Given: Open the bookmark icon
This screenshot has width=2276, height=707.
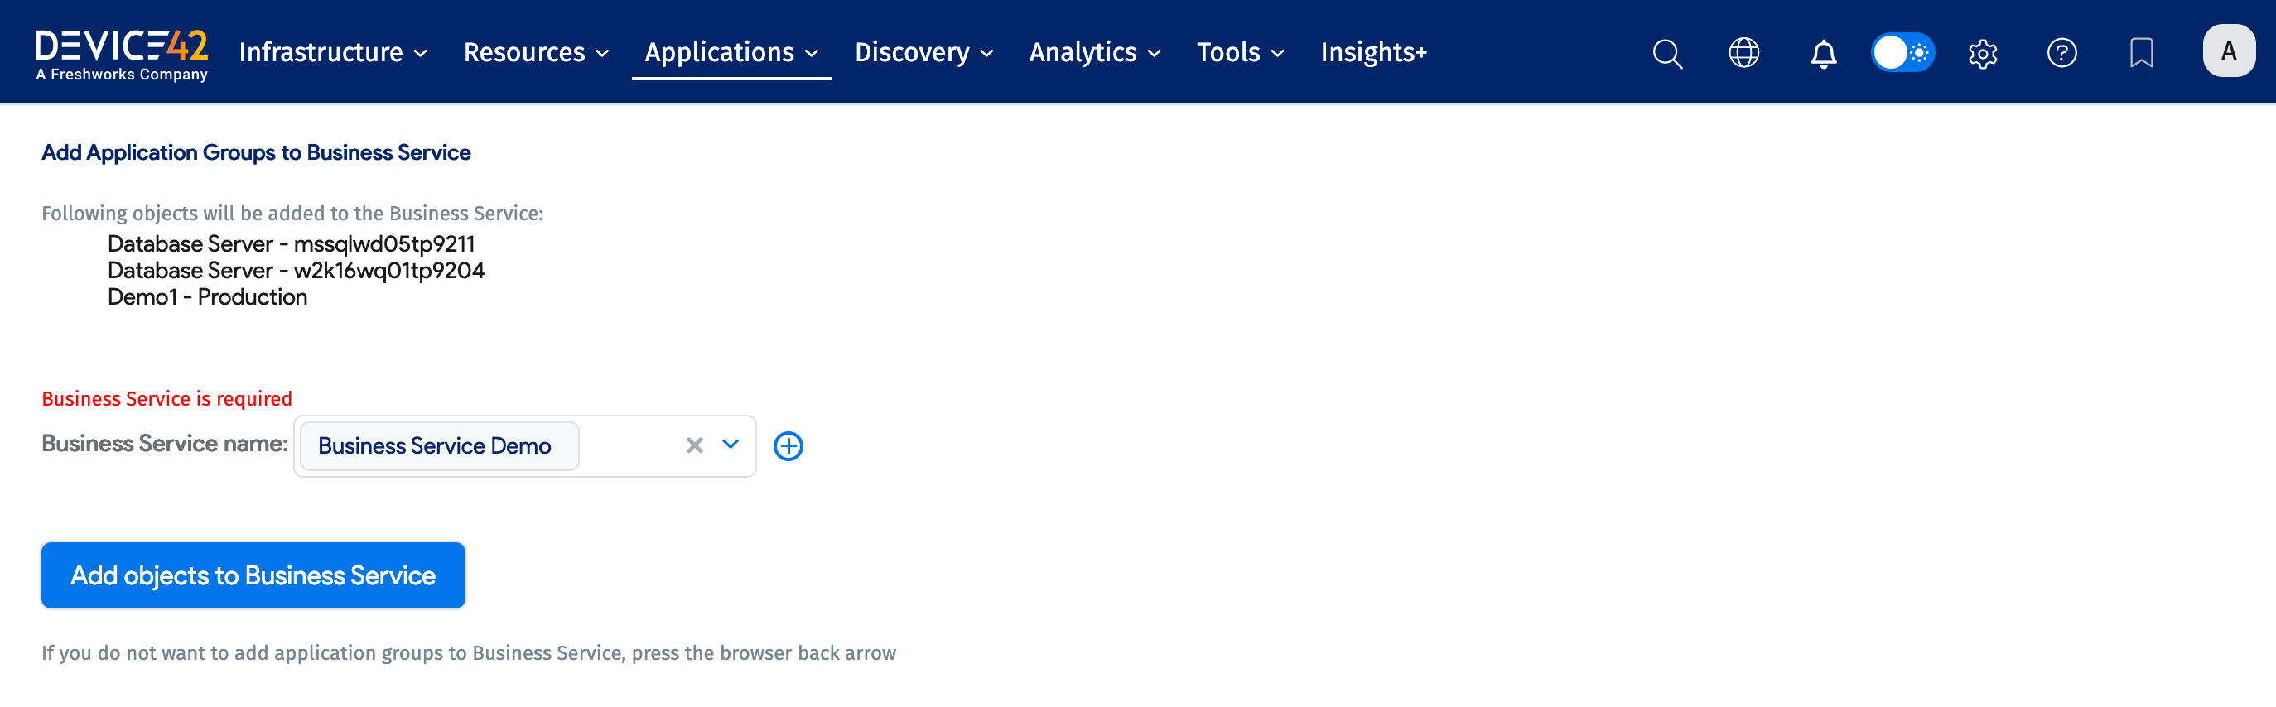Looking at the screenshot, I should coord(2141,53).
